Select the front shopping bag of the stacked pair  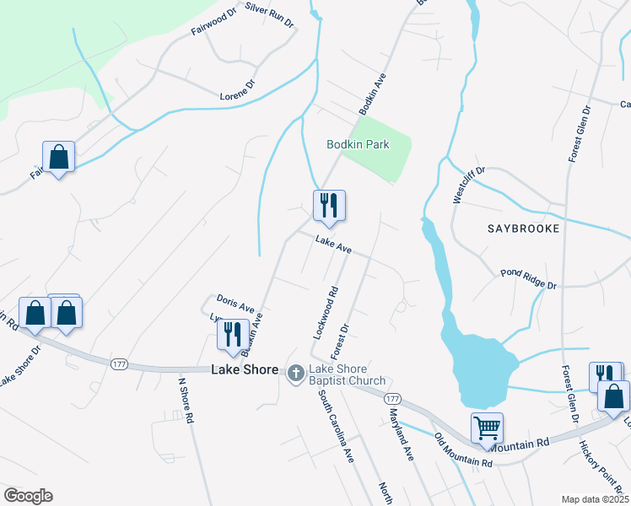(67, 315)
